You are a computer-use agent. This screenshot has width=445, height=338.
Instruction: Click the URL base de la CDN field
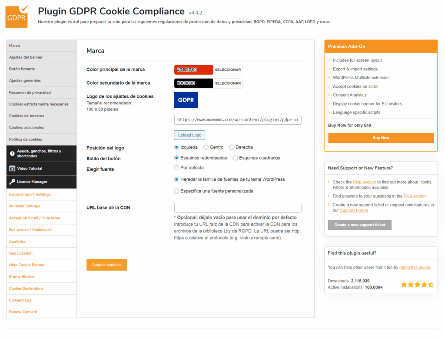coord(237,208)
